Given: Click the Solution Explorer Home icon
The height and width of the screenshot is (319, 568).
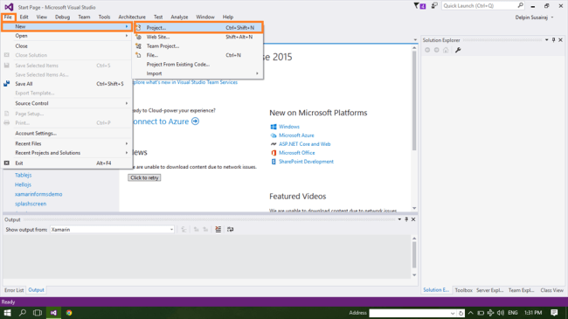Looking at the screenshot, I should (x=446, y=50).
